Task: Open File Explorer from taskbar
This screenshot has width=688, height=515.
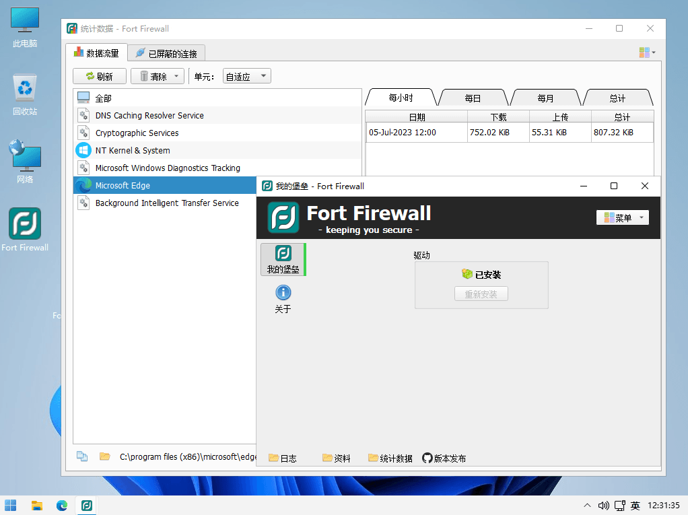Action: [37, 506]
